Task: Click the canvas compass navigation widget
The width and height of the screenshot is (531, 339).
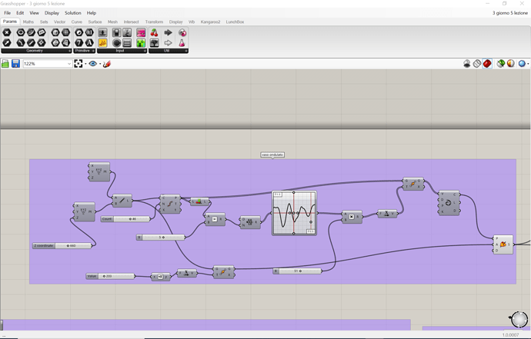Action: coord(519,319)
